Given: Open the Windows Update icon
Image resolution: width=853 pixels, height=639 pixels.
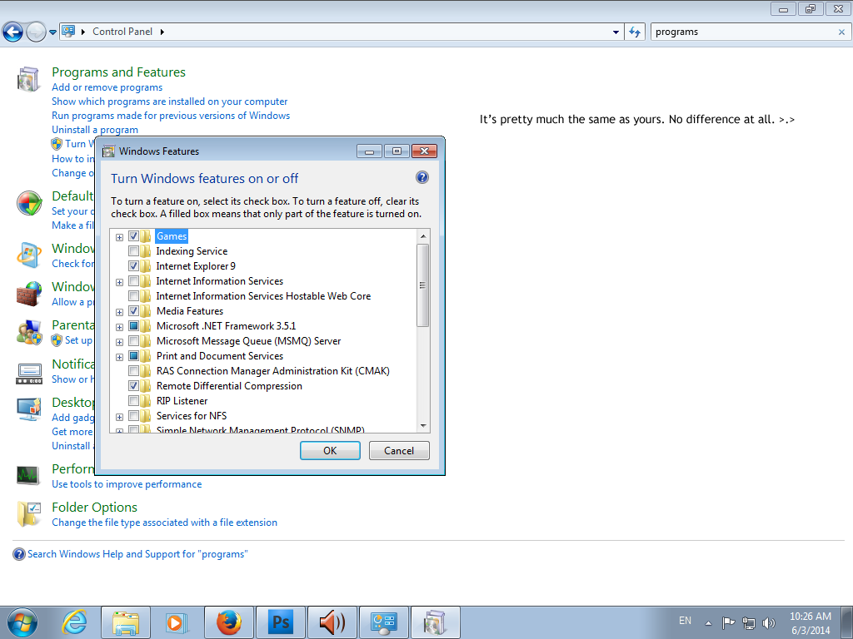Looking at the screenshot, I should (x=29, y=255).
